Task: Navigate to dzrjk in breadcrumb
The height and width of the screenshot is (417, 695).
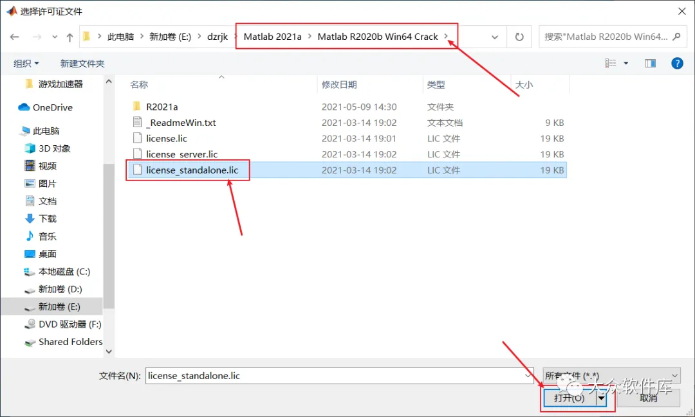Action: click(218, 37)
